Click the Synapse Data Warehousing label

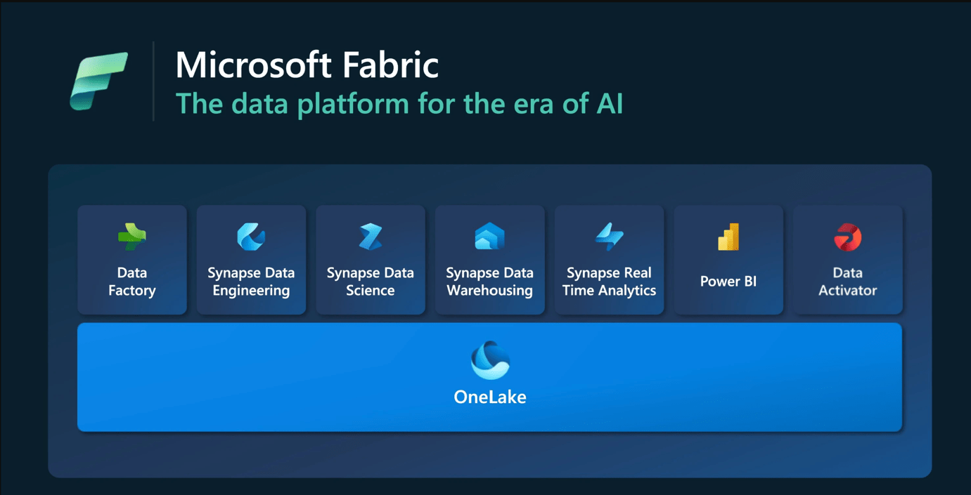(489, 282)
